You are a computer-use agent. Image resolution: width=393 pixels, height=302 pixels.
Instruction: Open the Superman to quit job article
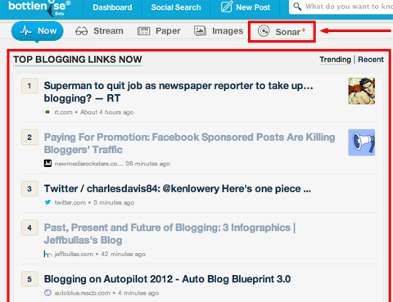point(178,92)
